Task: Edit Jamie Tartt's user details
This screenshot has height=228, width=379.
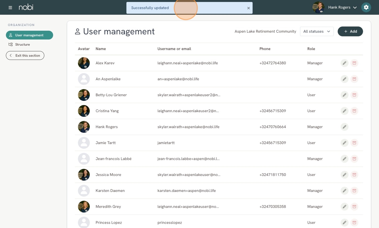Action: [x=344, y=143]
